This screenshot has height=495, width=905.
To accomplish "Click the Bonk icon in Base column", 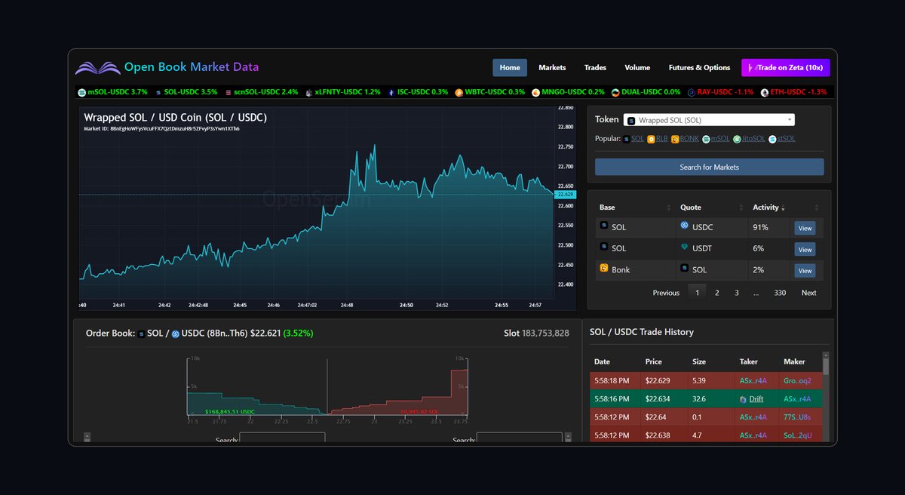I will [x=604, y=268].
